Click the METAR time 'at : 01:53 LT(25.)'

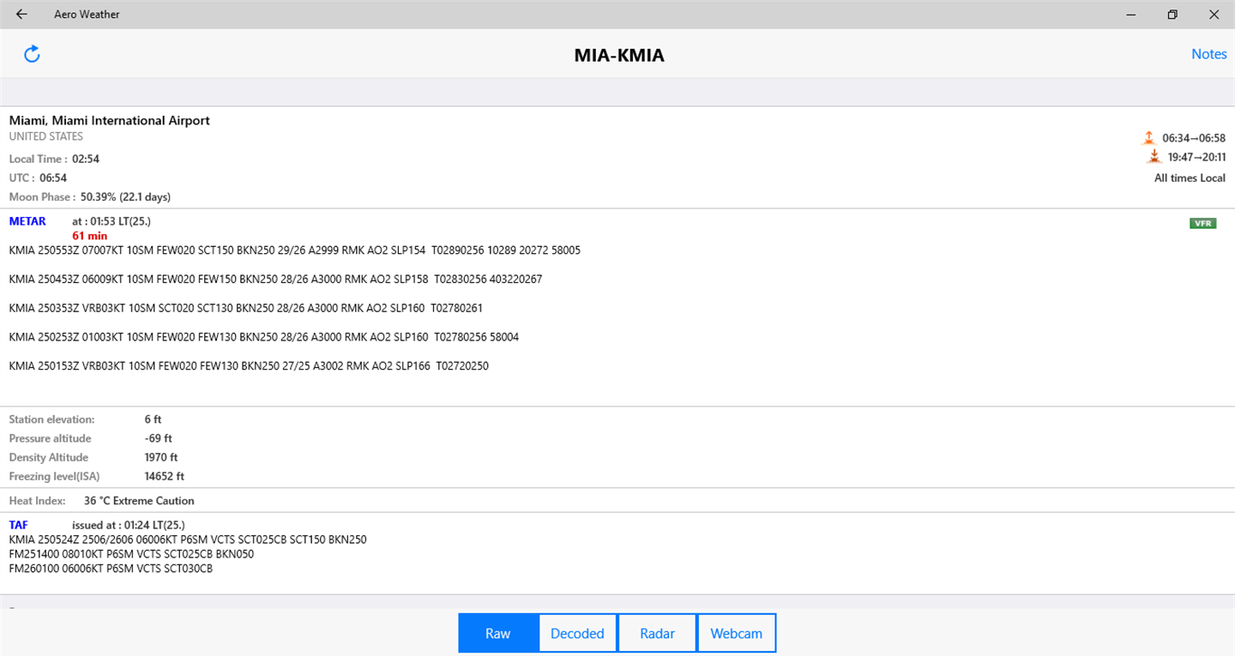tap(111, 221)
